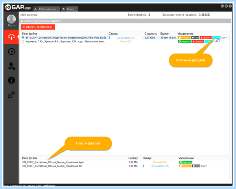Image resolution: width=236 pixels, height=189 pixels.
Task: Click Удалить for ВП СССР torrent
Action: [x=206, y=37]
